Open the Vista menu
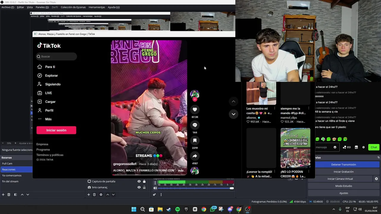381x214 pixels. click(x=30, y=7)
